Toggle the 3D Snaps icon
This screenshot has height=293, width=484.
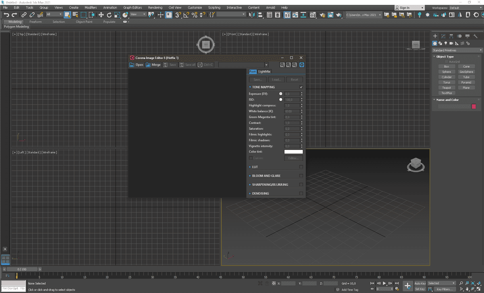pyautogui.click(x=178, y=15)
